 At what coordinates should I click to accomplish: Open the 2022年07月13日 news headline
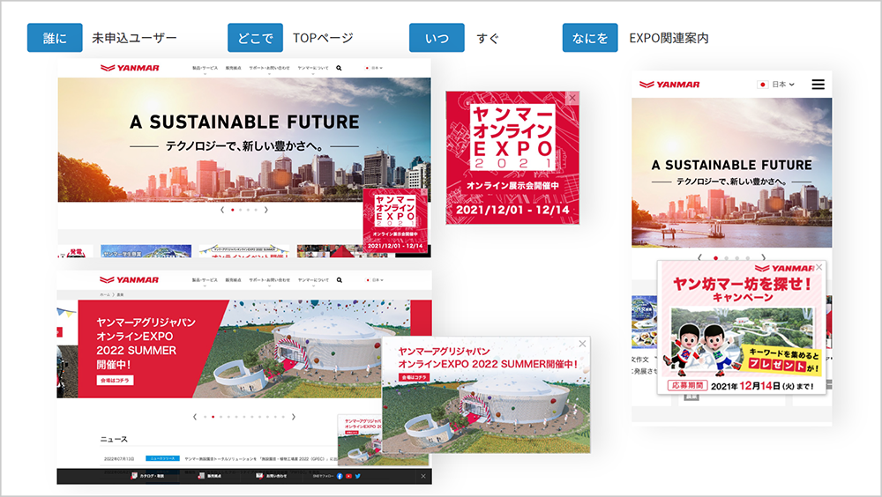click(261, 459)
